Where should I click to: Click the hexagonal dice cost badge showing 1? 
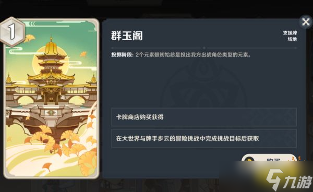(12, 32)
